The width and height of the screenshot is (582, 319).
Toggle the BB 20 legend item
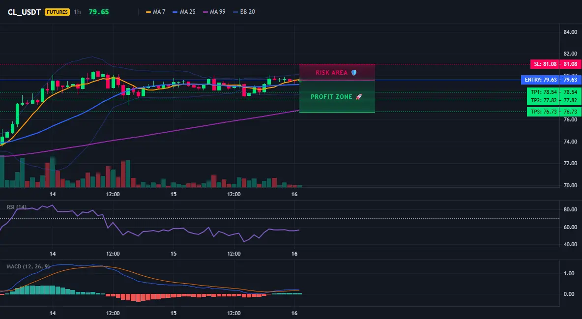click(244, 12)
